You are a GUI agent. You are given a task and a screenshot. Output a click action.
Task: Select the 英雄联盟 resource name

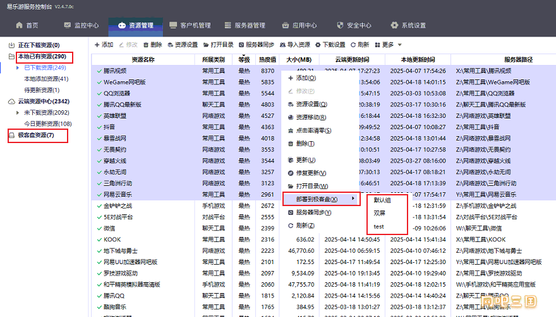(115, 116)
